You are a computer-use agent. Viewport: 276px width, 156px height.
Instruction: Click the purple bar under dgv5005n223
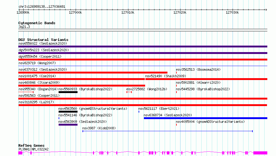pos(143,53)
